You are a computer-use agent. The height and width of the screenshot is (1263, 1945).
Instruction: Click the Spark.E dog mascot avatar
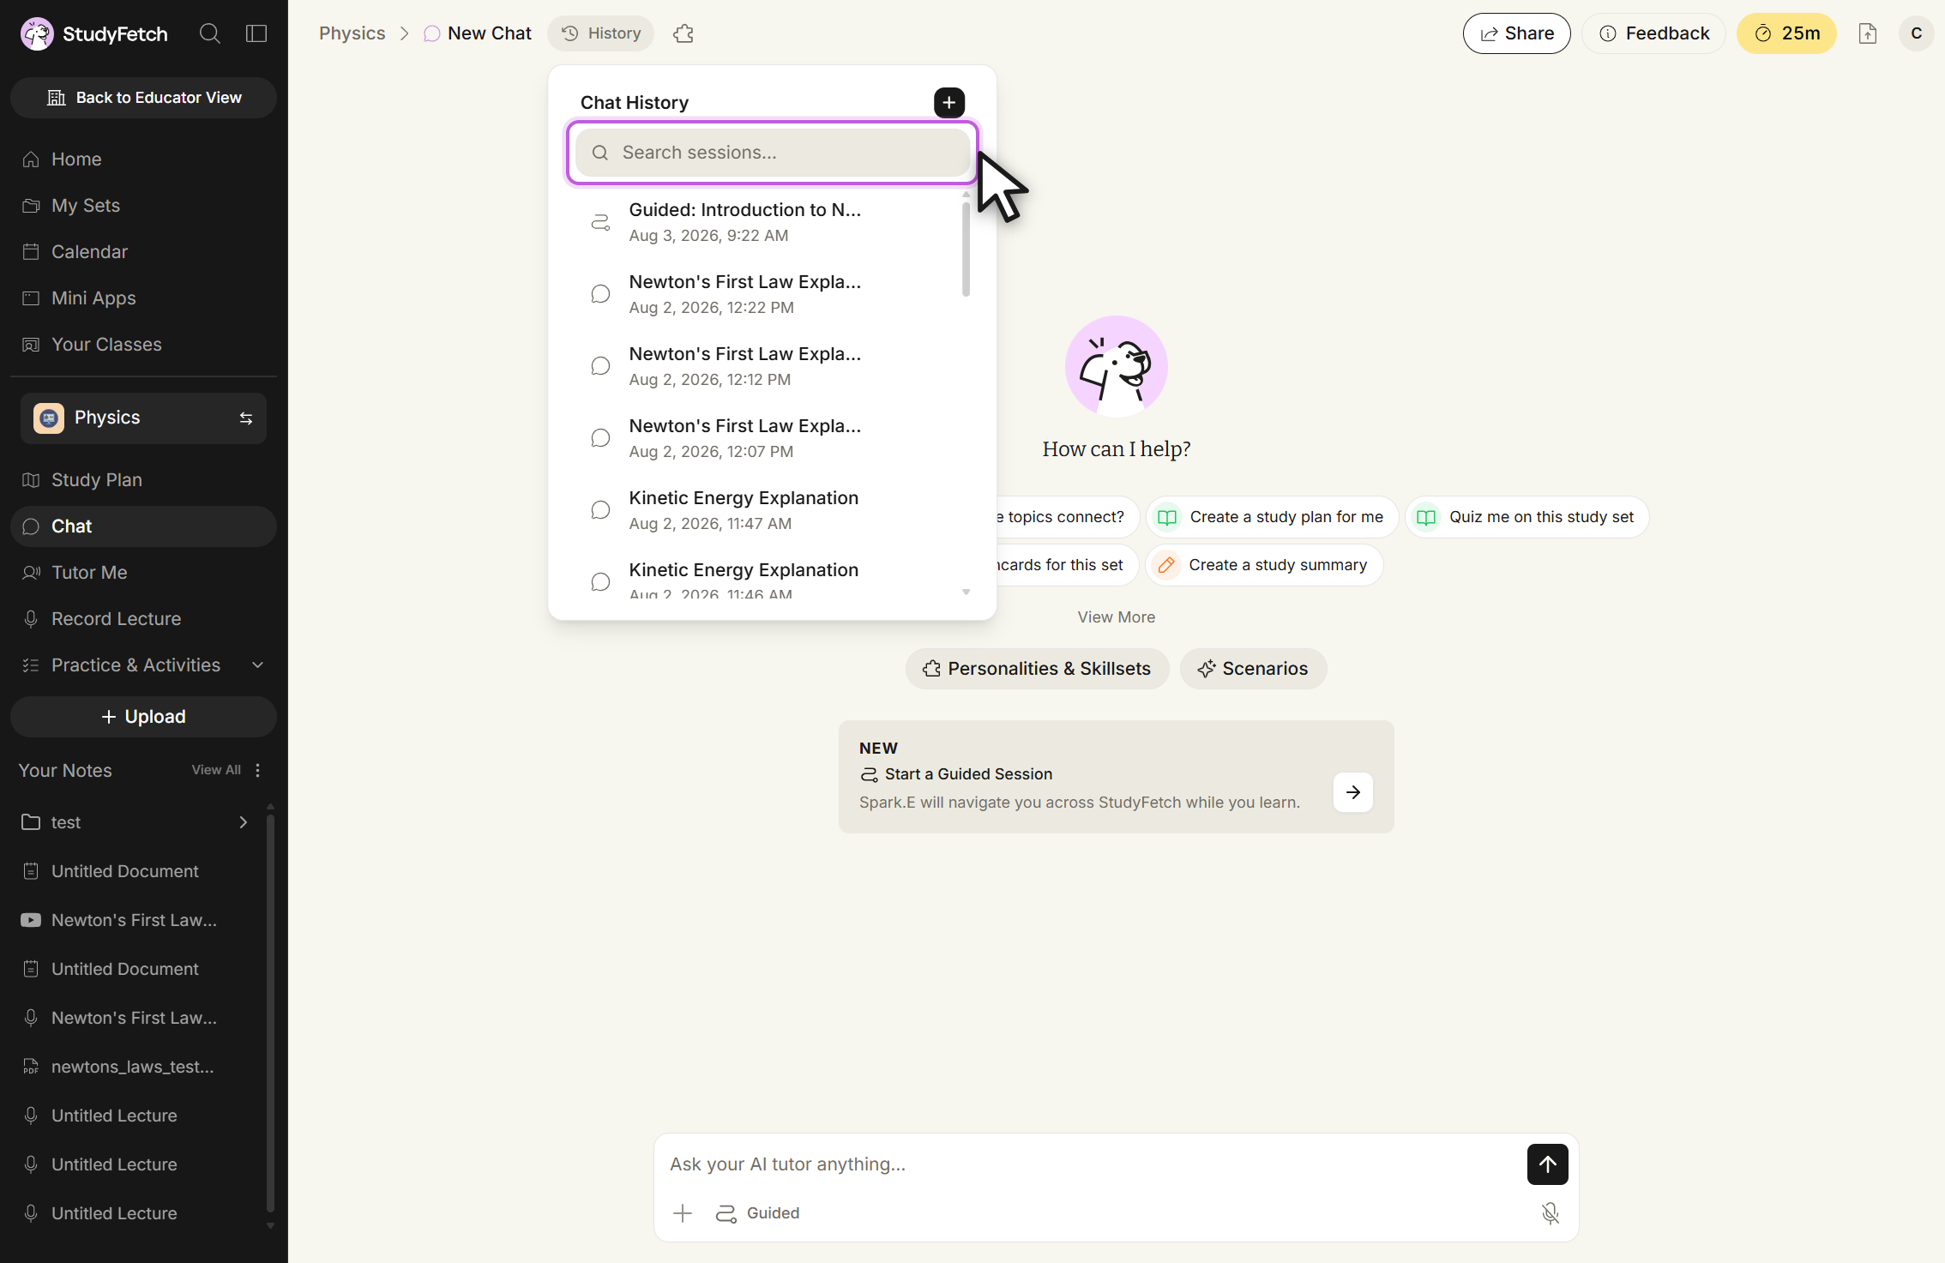coord(1117,367)
